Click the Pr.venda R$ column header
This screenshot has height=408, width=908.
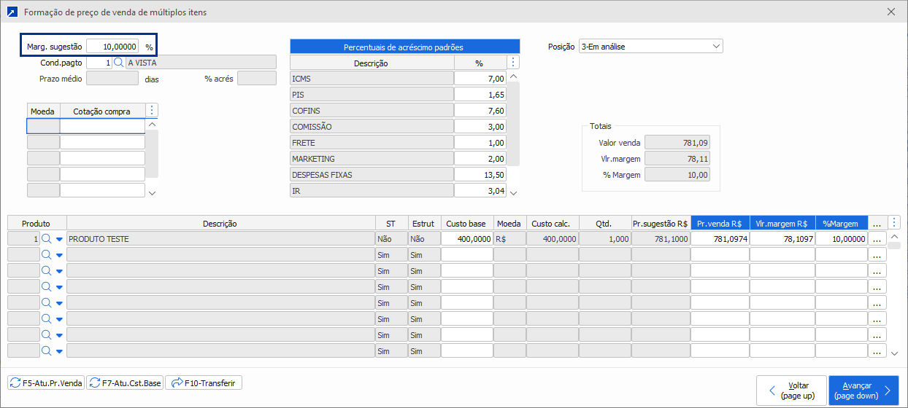pyautogui.click(x=720, y=224)
